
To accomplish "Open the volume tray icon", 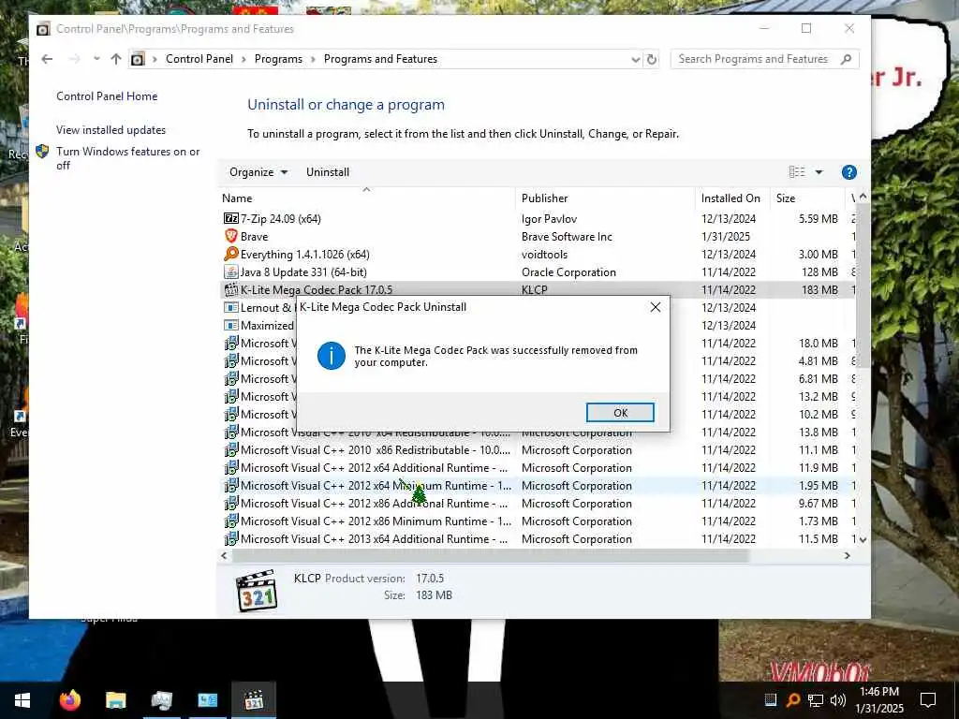I will (838, 700).
